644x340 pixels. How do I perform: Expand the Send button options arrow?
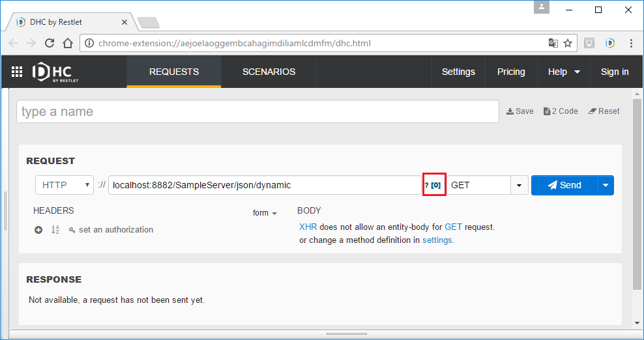point(606,185)
